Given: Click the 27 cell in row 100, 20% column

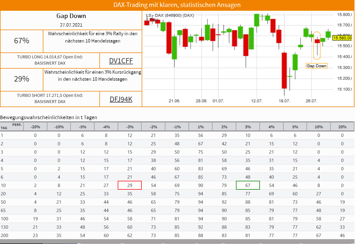Looking at the screenshot, I should pyautogui.click(x=342, y=219).
